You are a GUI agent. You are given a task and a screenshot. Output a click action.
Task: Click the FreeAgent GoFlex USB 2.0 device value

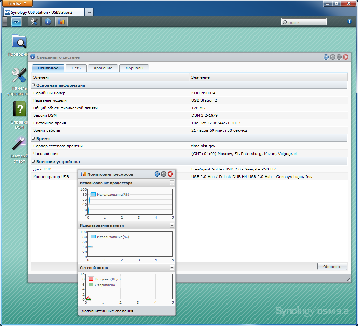pyautogui.click(x=234, y=169)
